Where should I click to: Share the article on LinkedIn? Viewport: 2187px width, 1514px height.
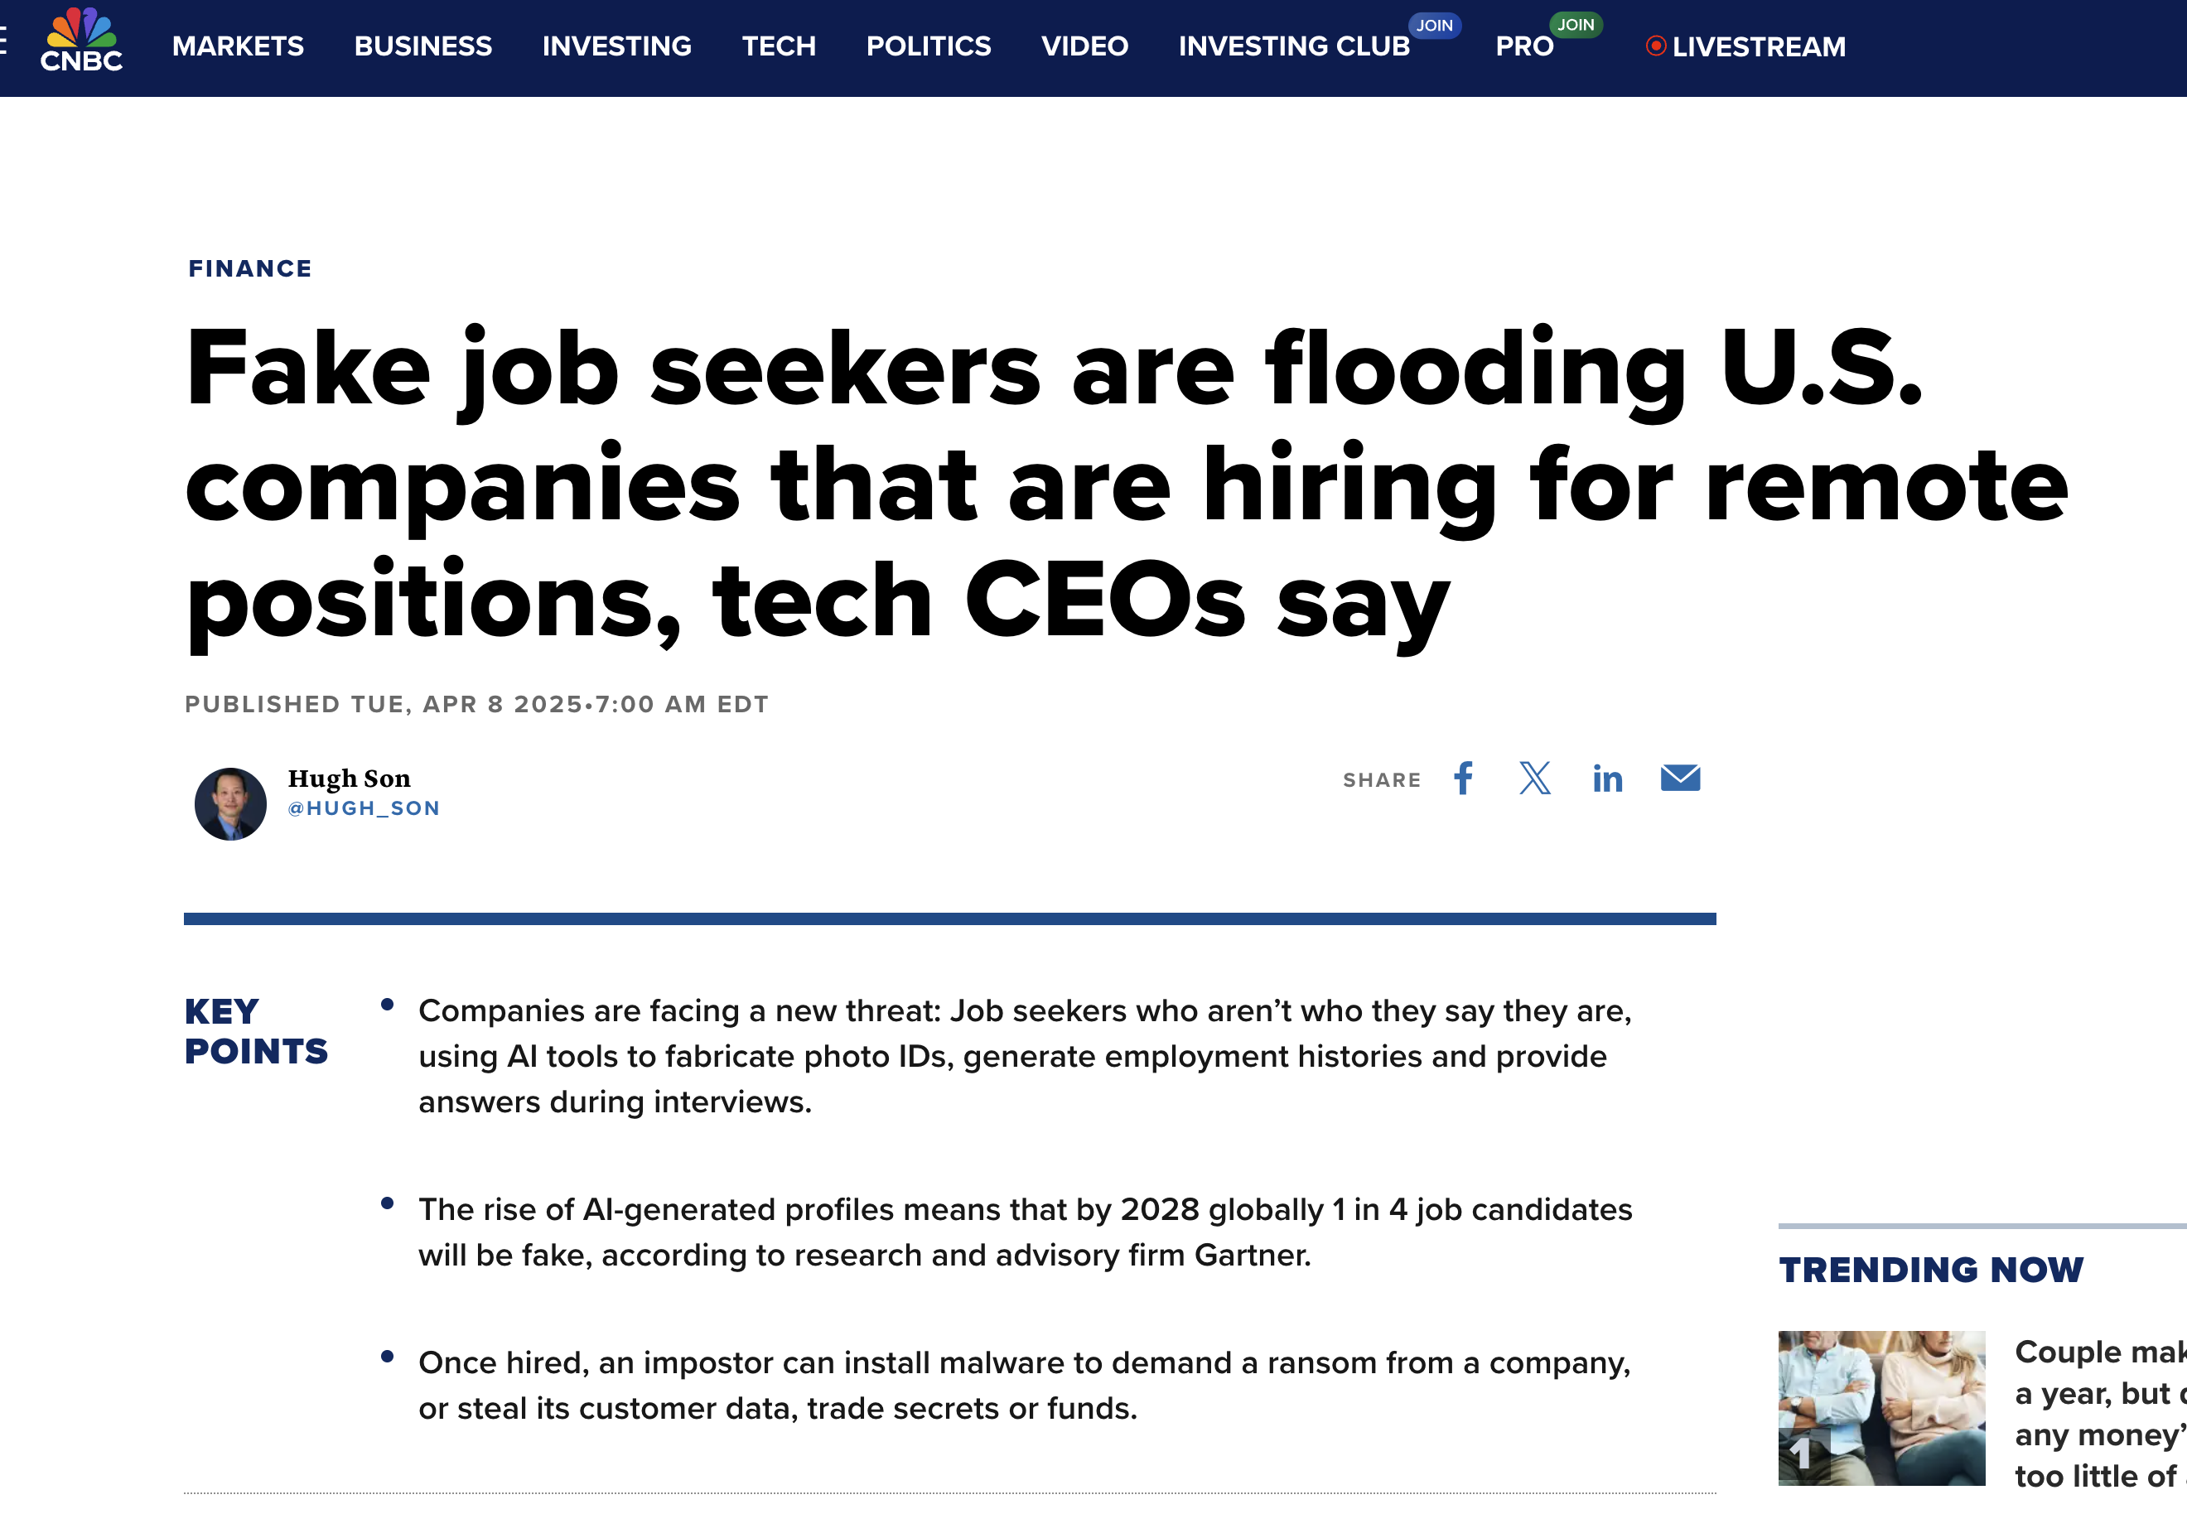(1607, 778)
